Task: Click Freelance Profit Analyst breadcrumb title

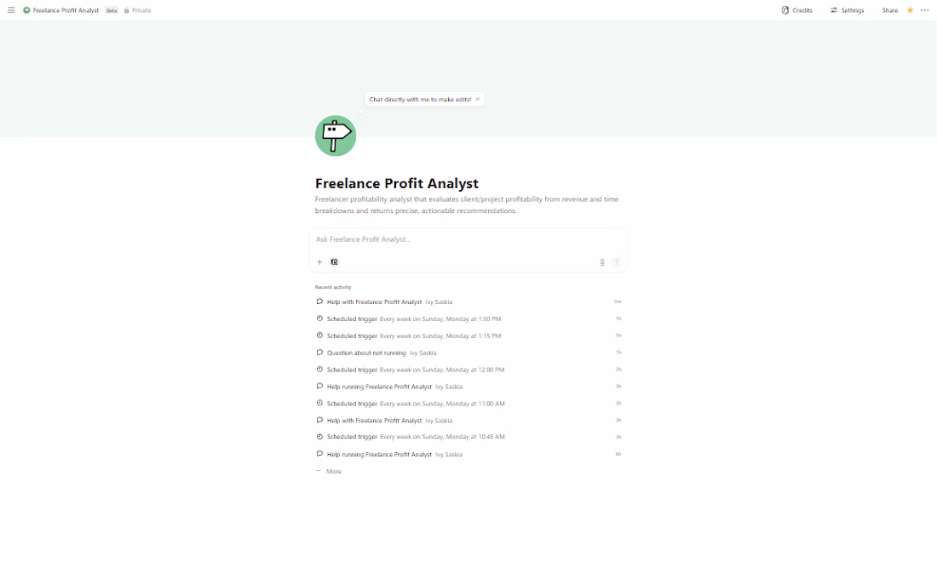Action: [x=66, y=10]
